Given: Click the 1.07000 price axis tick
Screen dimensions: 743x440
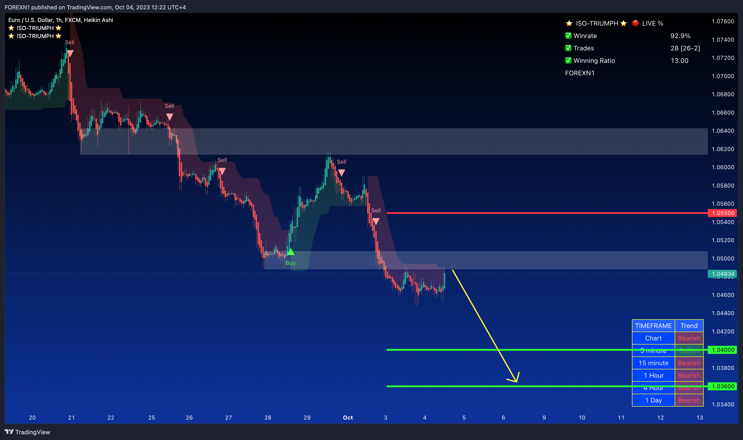Looking at the screenshot, I should (x=723, y=76).
